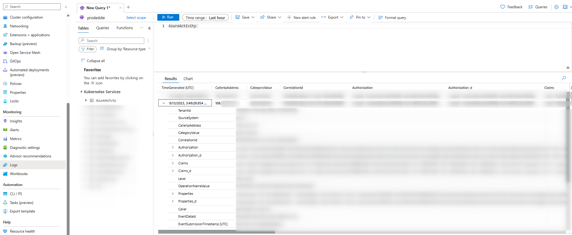Click Format query button
Image resolution: width=572 pixels, height=235 pixels.
[x=392, y=18]
